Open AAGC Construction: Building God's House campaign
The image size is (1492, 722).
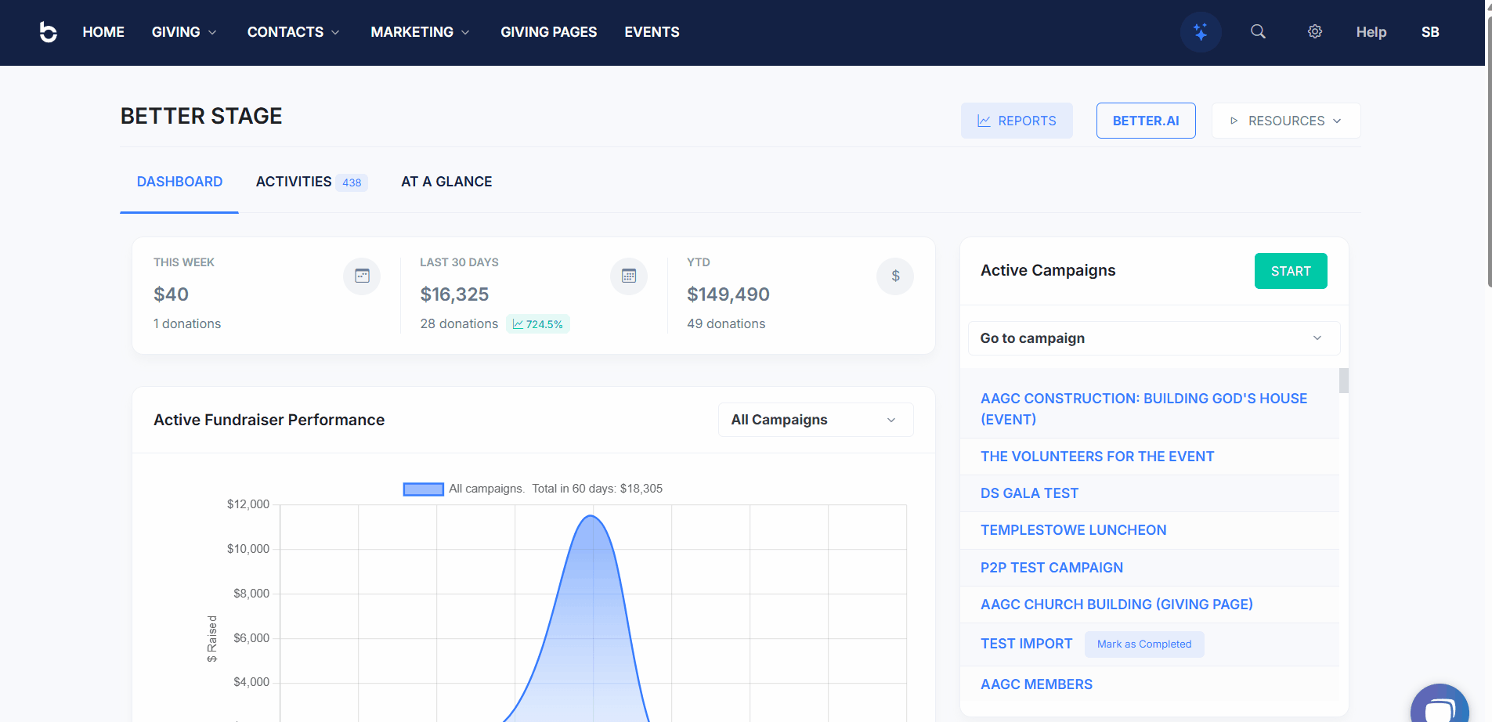point(1143,409)
